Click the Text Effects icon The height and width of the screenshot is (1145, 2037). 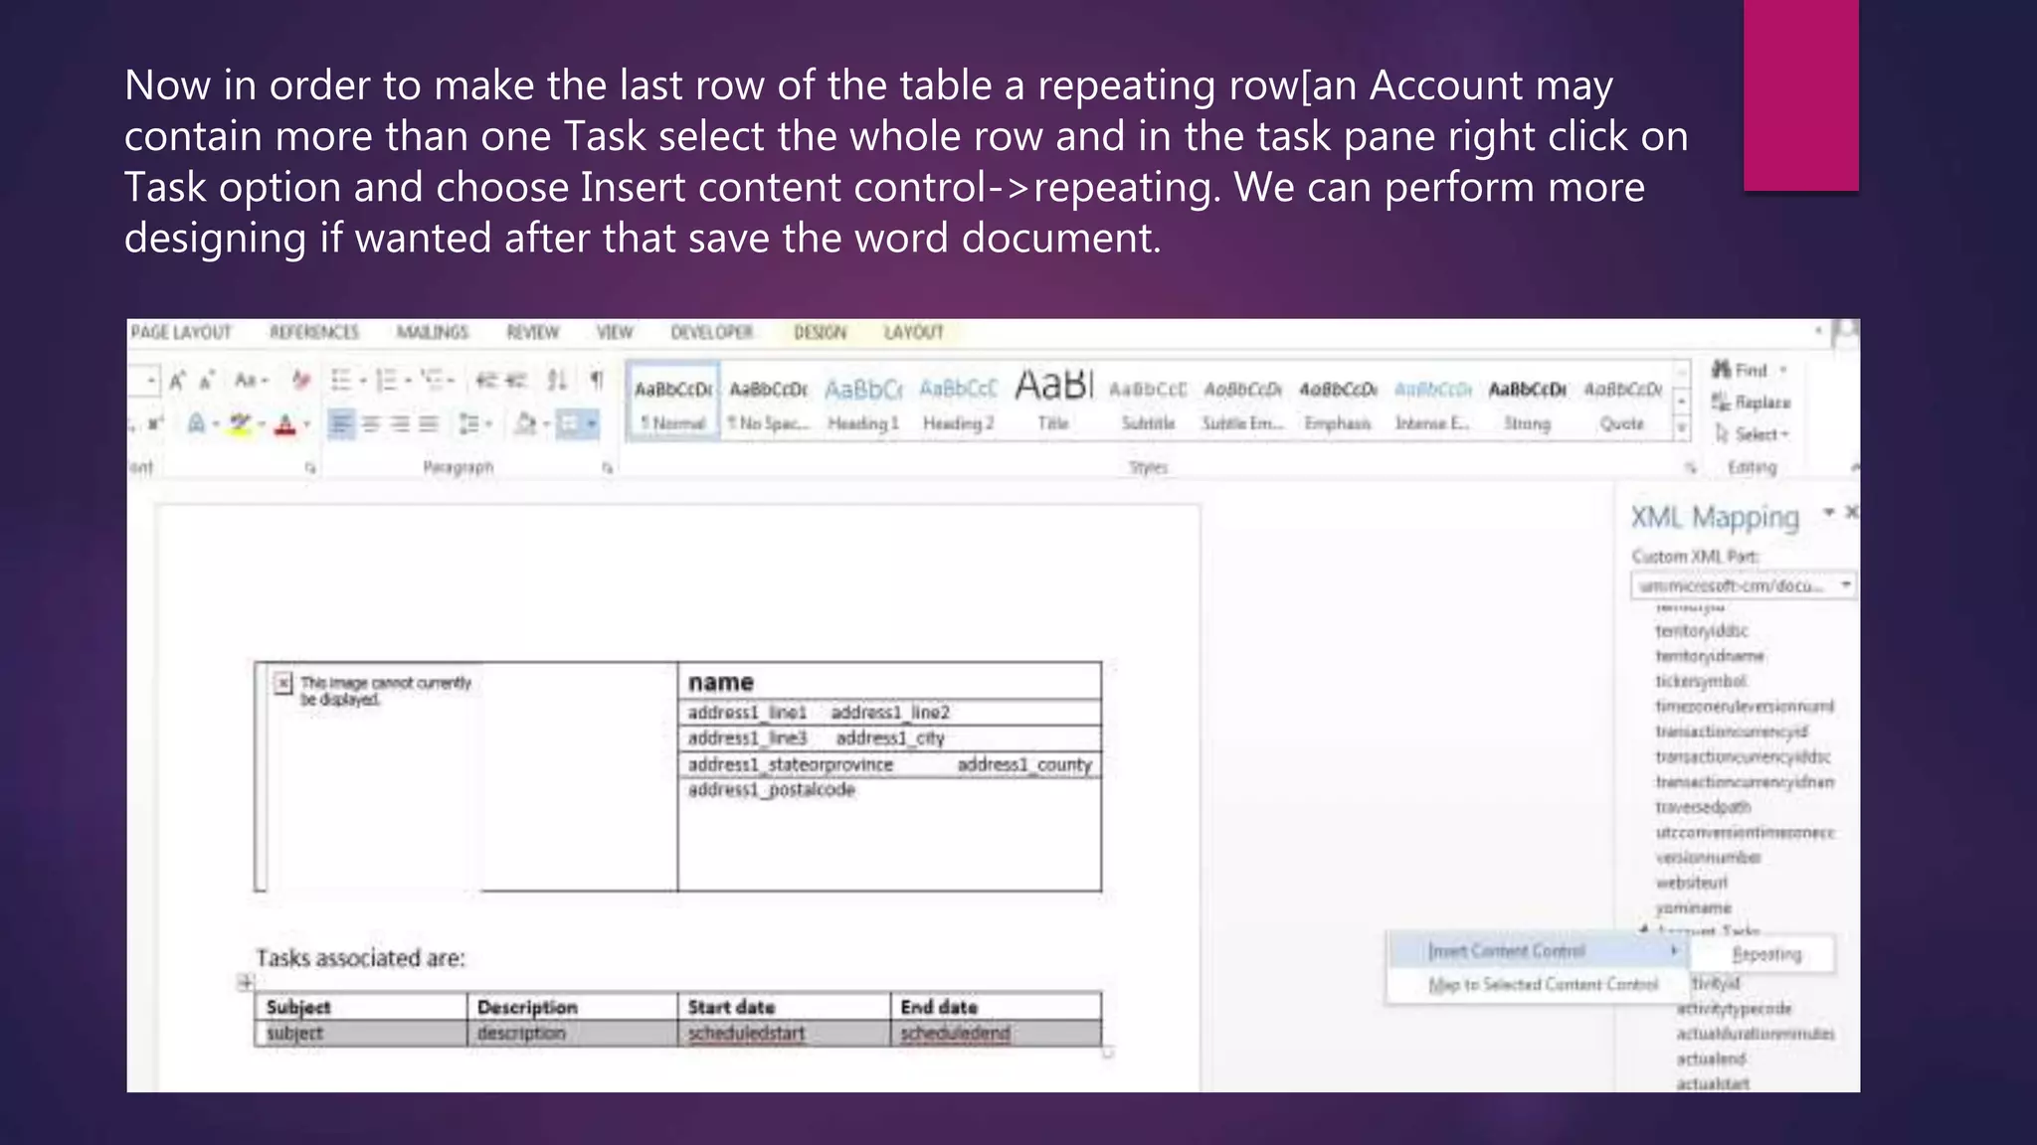197,424
